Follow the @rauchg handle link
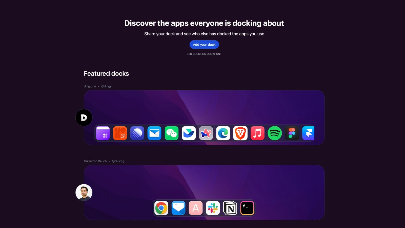 (x=118, y=161)
